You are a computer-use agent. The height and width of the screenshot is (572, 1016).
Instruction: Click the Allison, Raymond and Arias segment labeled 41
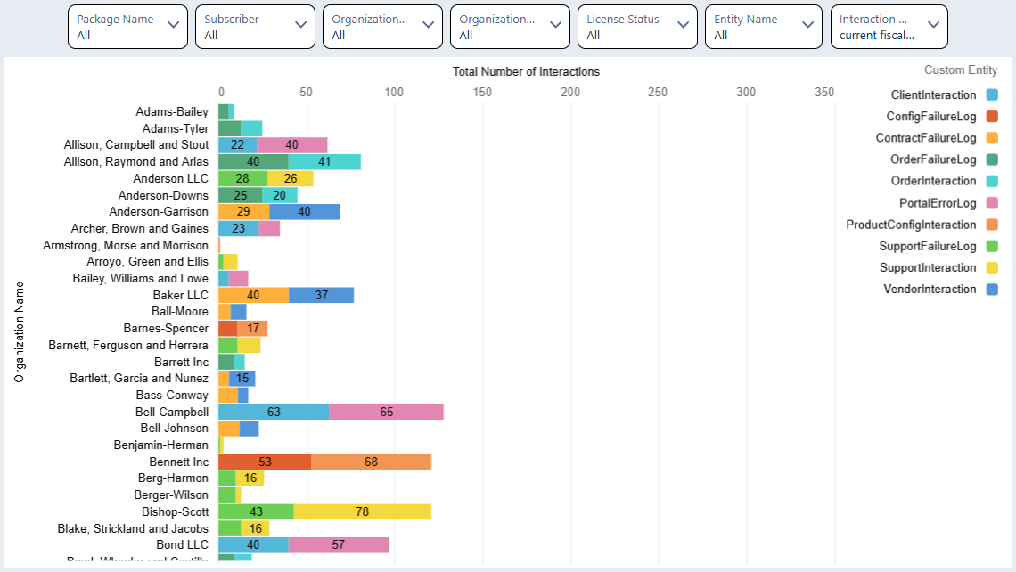[x=324, y=162]
